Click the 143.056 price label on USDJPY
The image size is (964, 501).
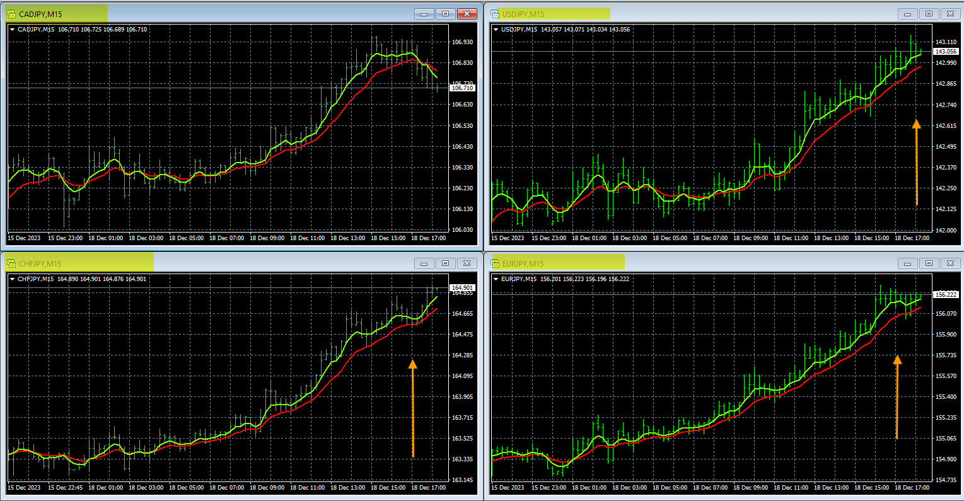pyautogui.click(x=946, y=52)
